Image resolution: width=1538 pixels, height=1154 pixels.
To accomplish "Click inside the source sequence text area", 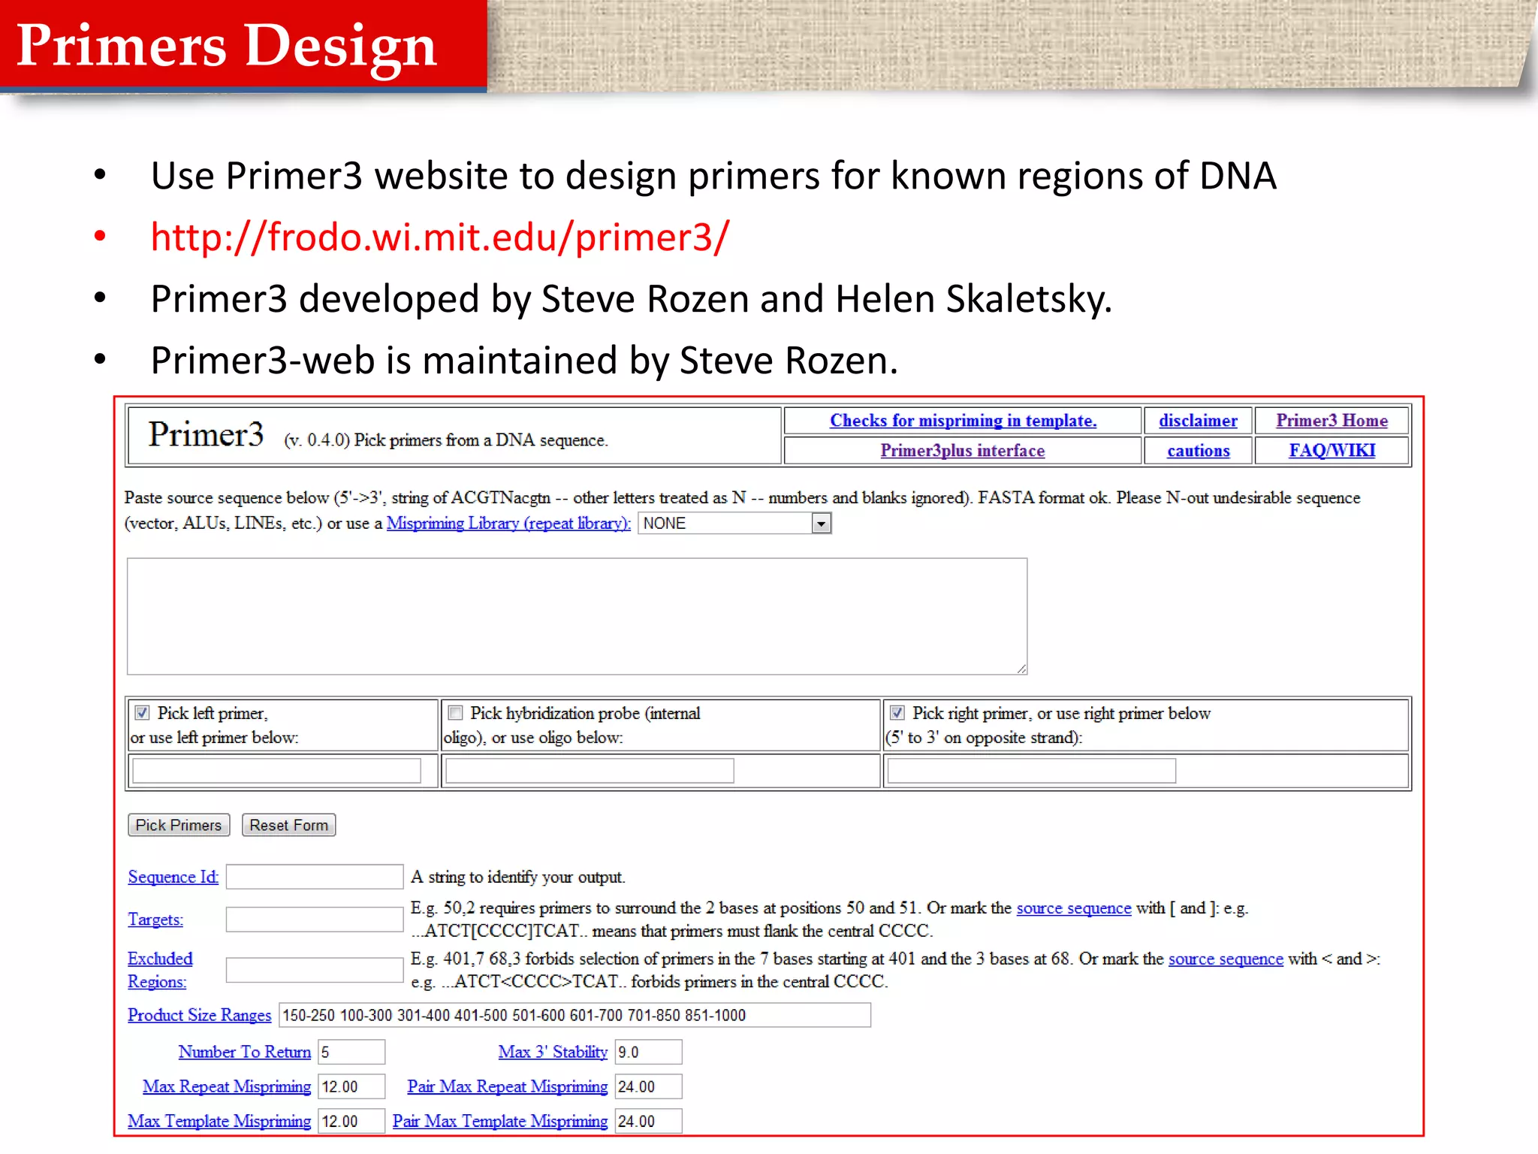I will coord(577,616).
